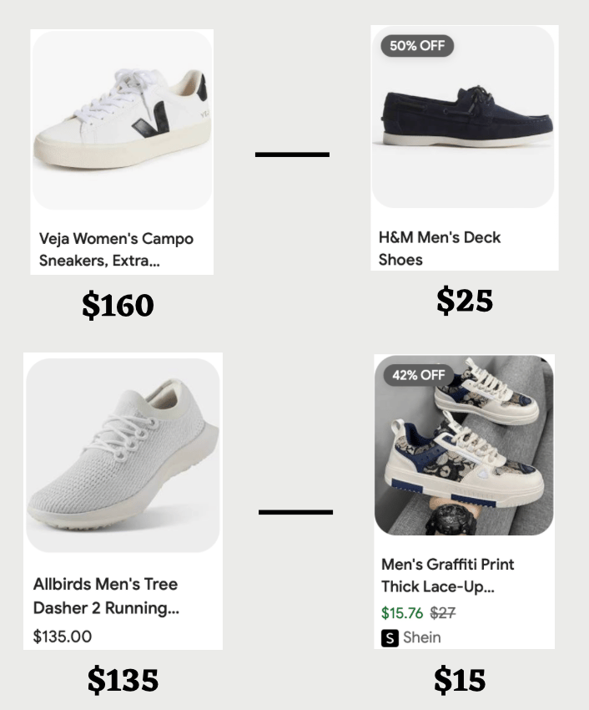The height and width of the screenshot is (710, 589).
Task: Click the 42% OFF discount badge
Action: click(419, 375)
